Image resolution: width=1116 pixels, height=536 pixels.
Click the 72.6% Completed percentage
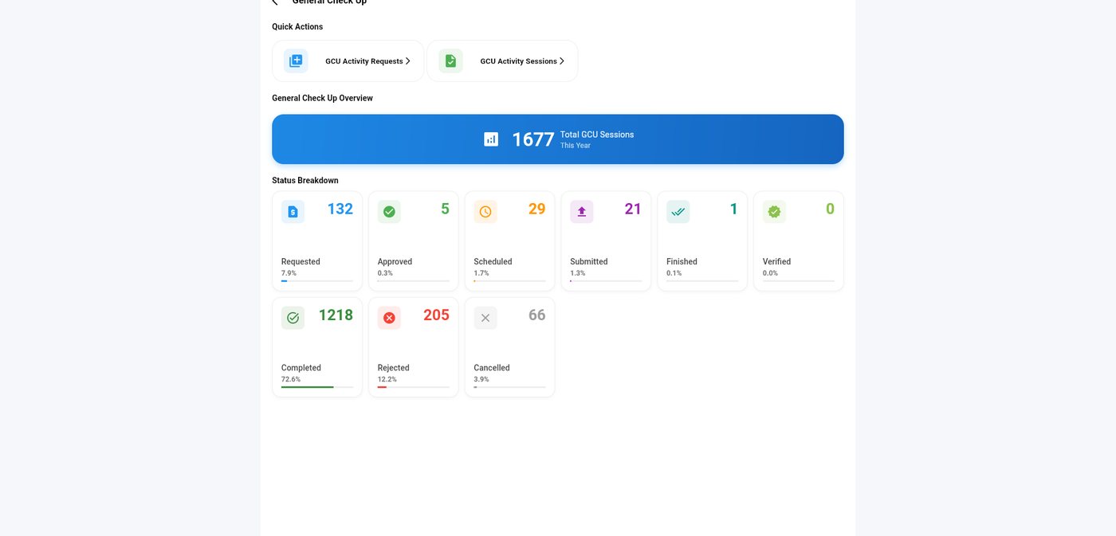tap(291, 379)
